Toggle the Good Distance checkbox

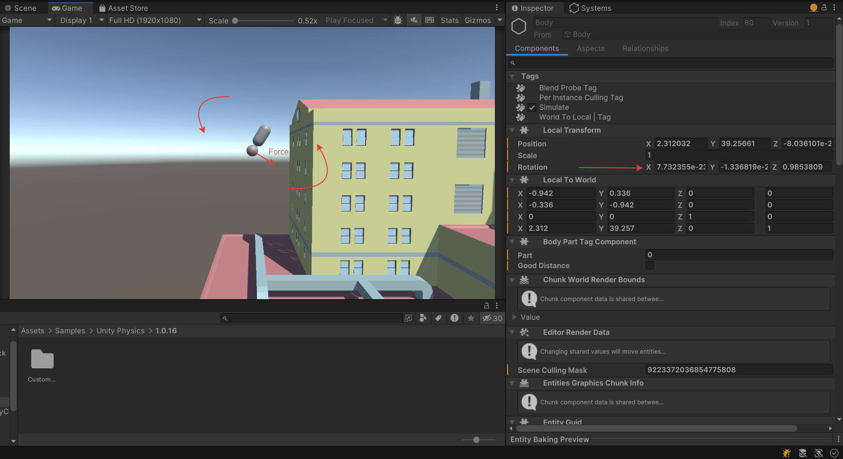(x=650, y=266)
